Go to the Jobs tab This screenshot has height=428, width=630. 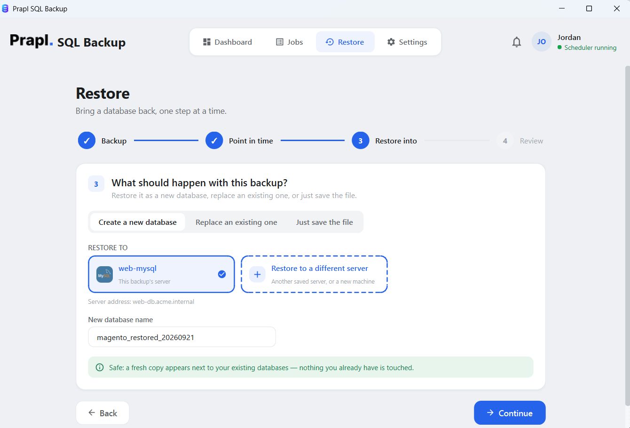289,42
